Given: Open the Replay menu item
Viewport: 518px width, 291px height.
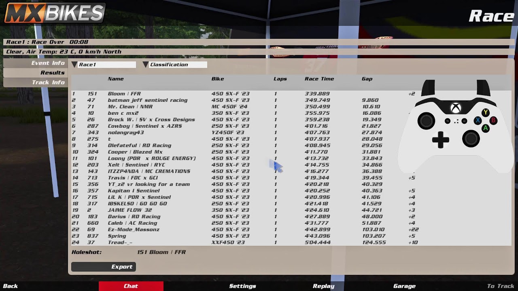Looking at the screenshot, I should click(323, 286).
